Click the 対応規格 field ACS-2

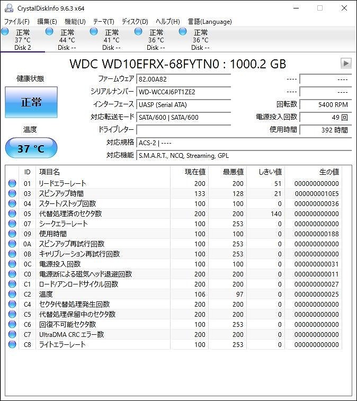coord(244,142)
